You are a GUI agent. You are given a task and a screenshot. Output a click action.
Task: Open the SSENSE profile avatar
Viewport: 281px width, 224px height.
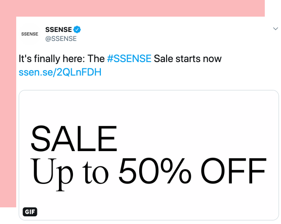click(30, 34)
